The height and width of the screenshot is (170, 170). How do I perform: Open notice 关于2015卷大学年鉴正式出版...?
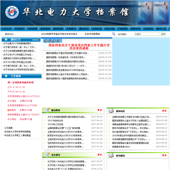[18, 62]
